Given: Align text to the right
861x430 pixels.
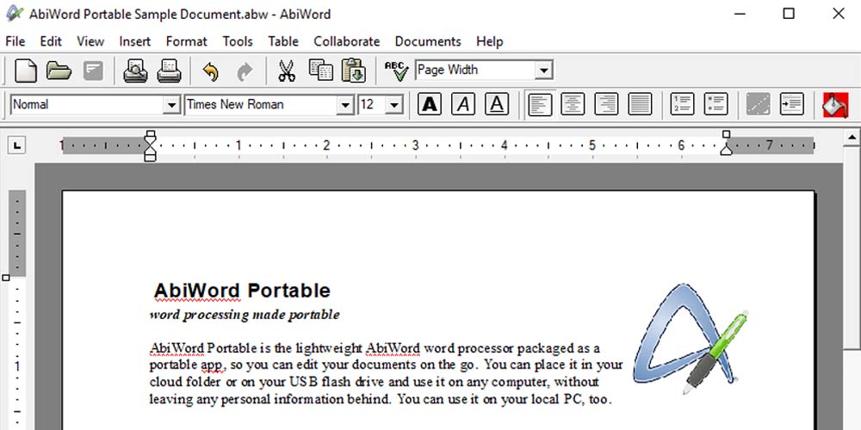Looking at the screenshot, I should tap(606, 104).
